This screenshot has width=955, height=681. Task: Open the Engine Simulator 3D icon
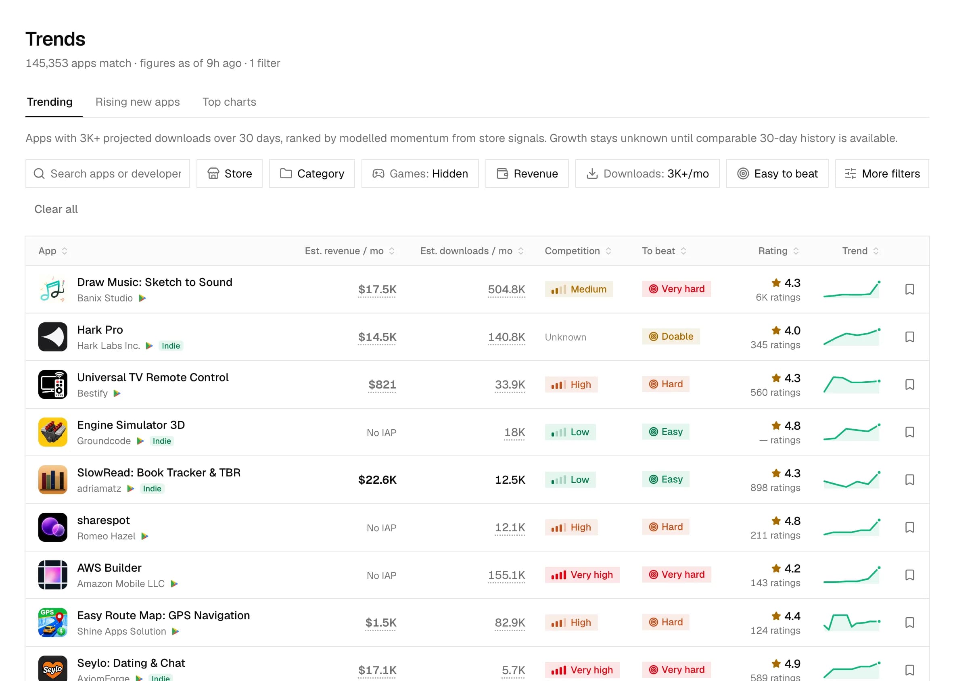[x=53, y=432]
